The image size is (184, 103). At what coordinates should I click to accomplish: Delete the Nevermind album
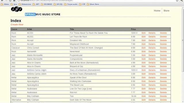pyautogui.click(x=163, y=51)
